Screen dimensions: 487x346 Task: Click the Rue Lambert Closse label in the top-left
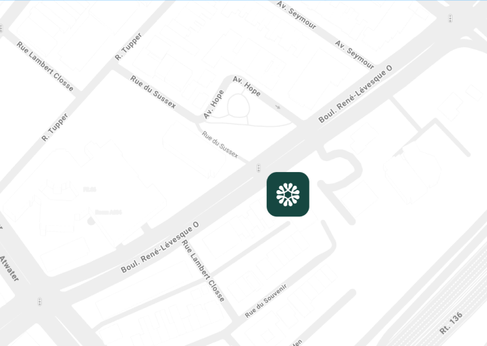click(45, 66)
